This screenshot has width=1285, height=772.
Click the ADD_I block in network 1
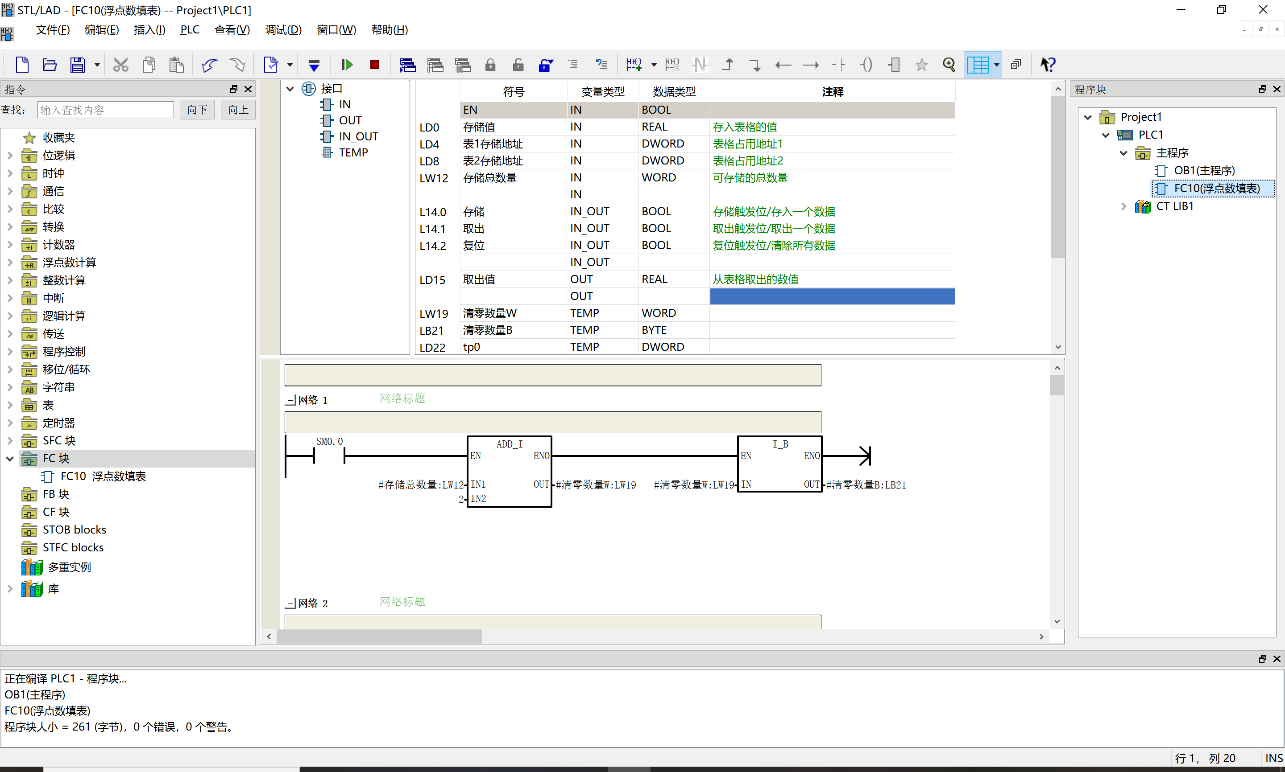click(x=509, y=471)
